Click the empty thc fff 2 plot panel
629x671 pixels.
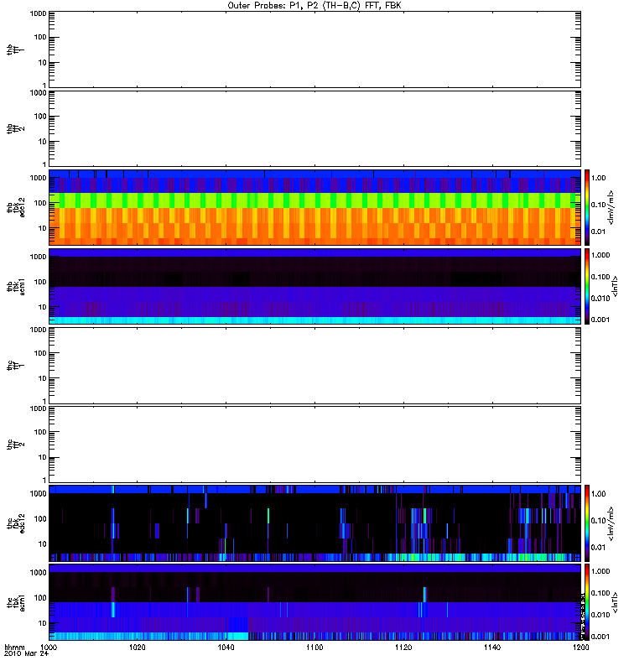pyautogui.click(x=314, y=445)
